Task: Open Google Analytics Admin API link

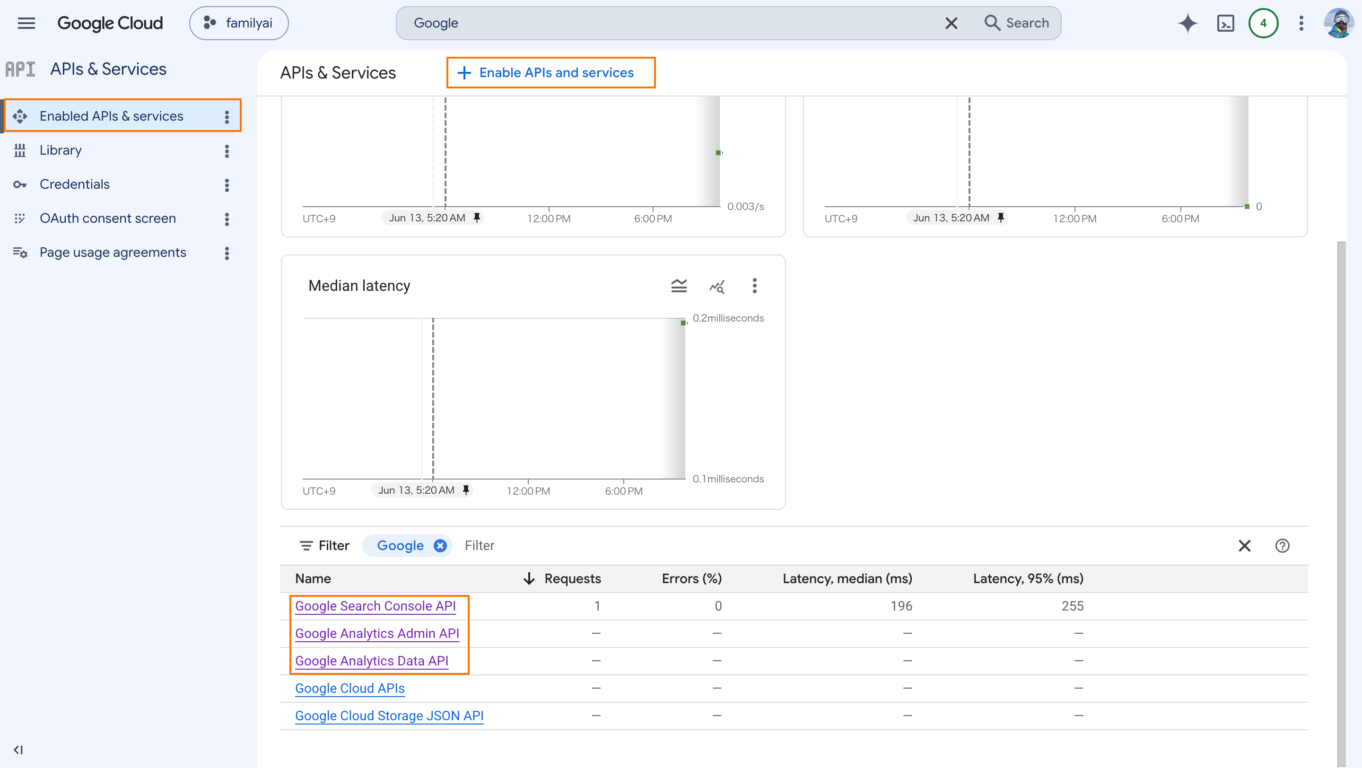Action: [x=377, y=634]
